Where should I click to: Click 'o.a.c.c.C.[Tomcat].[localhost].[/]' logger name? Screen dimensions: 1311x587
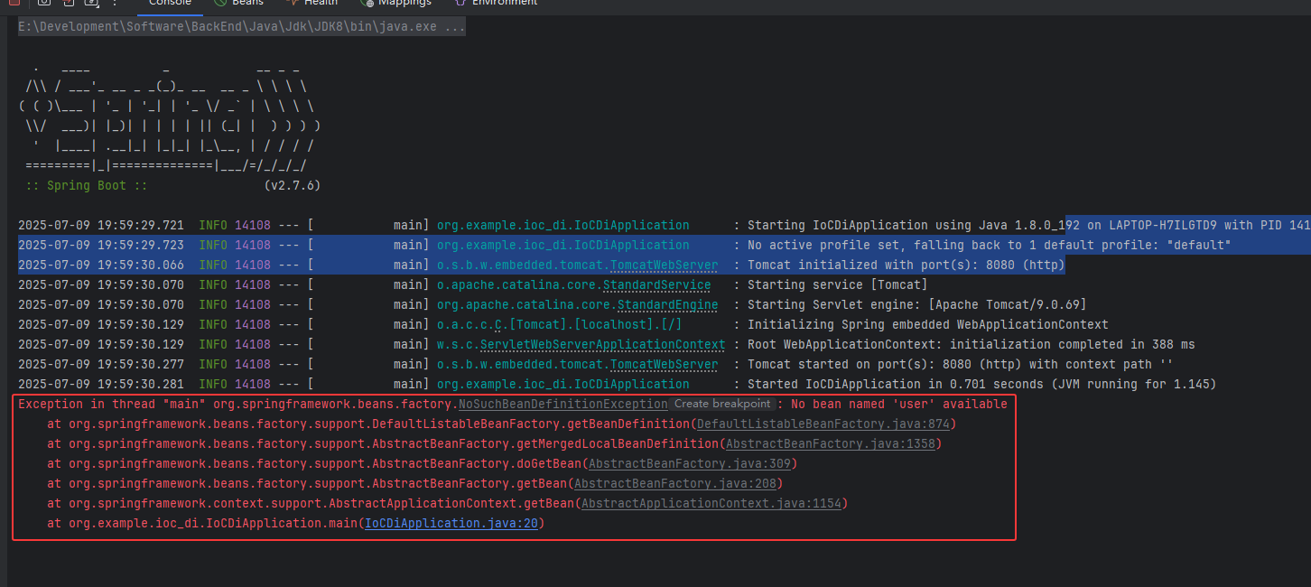[559, 325]
